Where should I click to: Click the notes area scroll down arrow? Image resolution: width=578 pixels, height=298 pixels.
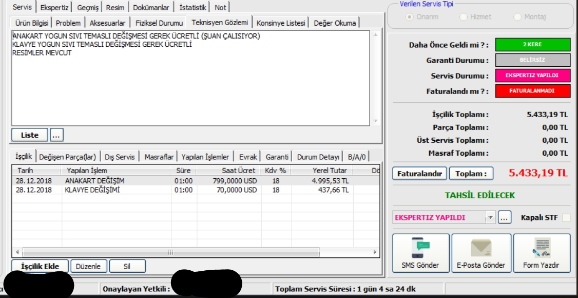(375, 121)
